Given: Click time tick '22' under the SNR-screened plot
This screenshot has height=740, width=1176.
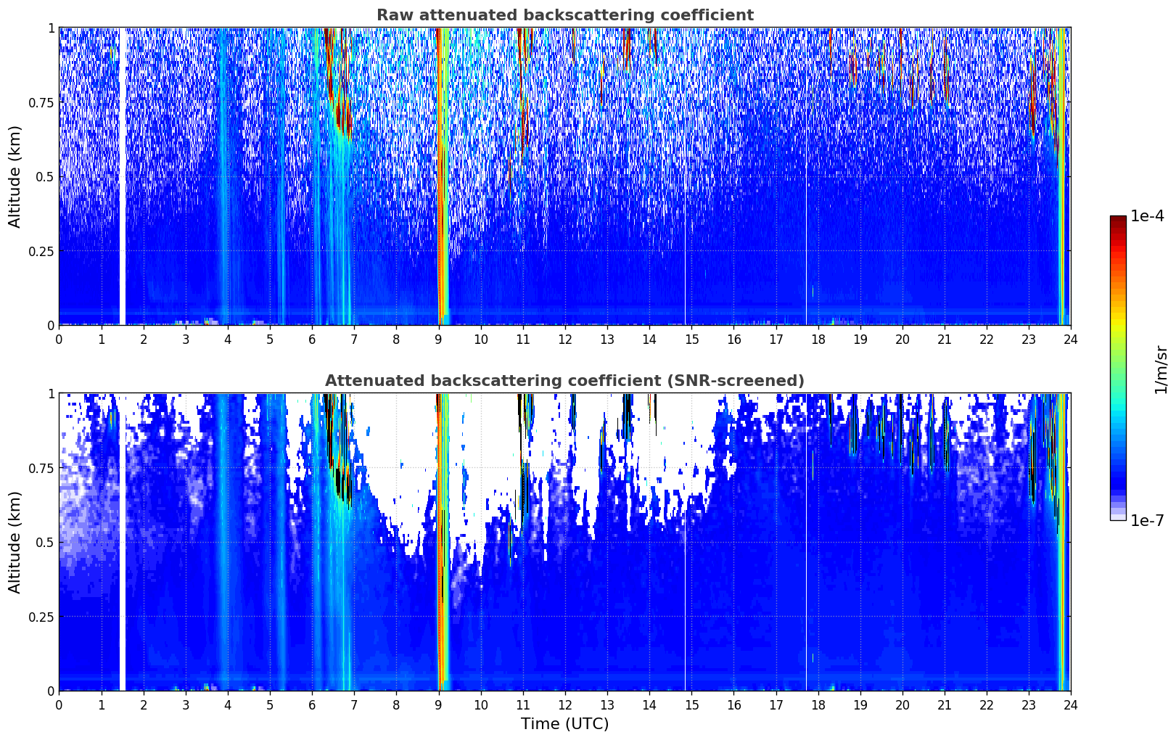Looking at the screenshot, I should pyautogui.click(x=987, y=704).
